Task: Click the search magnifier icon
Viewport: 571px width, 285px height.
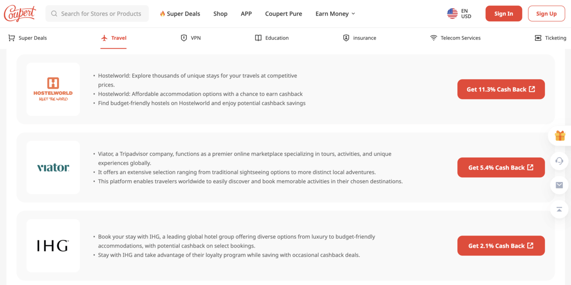Action: pos(54,14)
